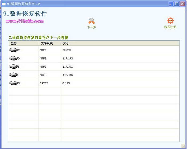Click NTFS in the F: drive row
187x149 pixels.
point(43,75)
